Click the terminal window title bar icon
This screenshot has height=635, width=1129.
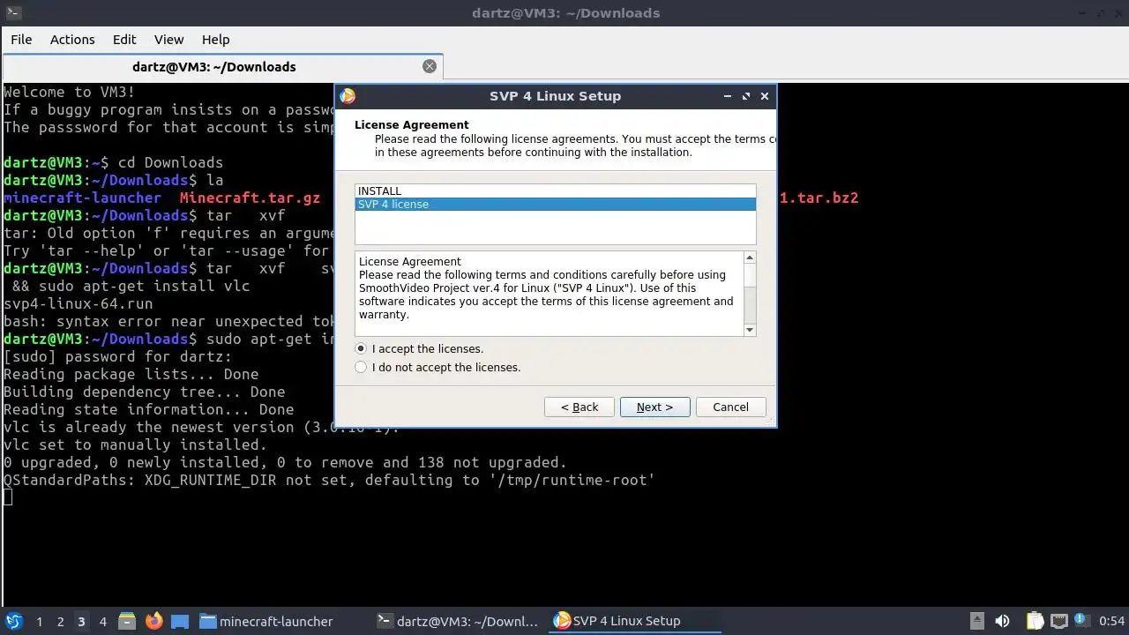point(13,13)
